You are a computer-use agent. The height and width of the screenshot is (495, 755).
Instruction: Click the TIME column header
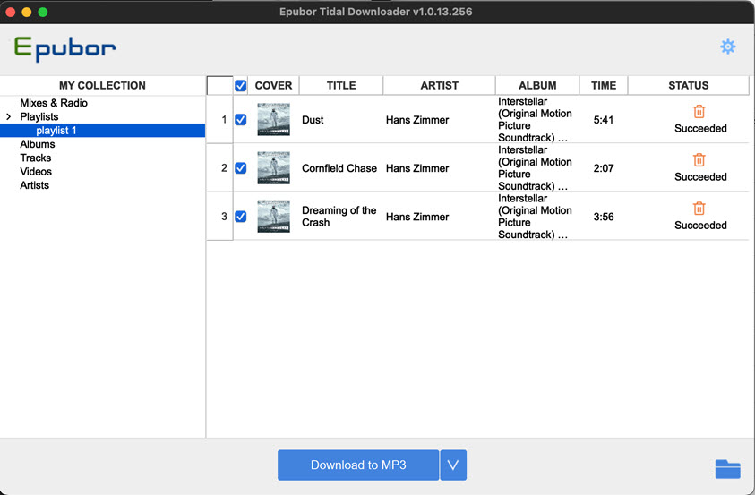tap(604, 86)
